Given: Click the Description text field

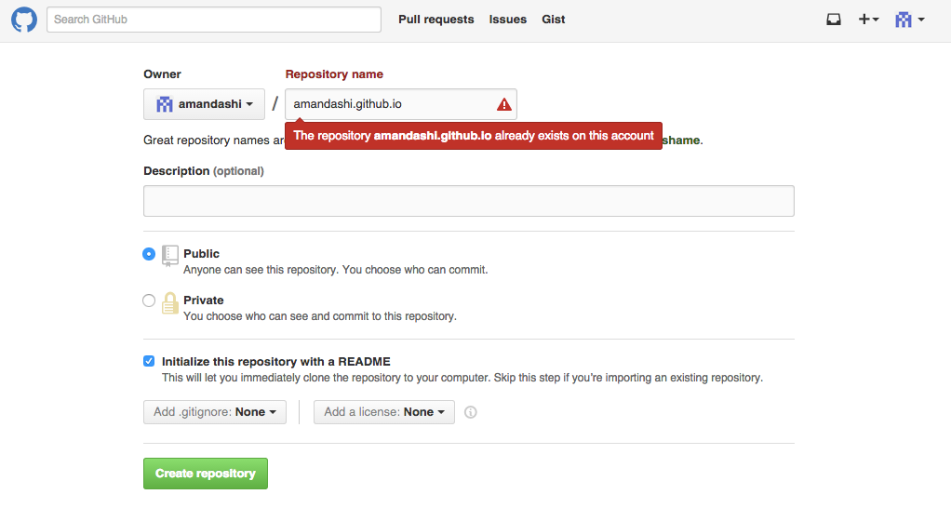Looking at the screenshot, I should (468, 201).
